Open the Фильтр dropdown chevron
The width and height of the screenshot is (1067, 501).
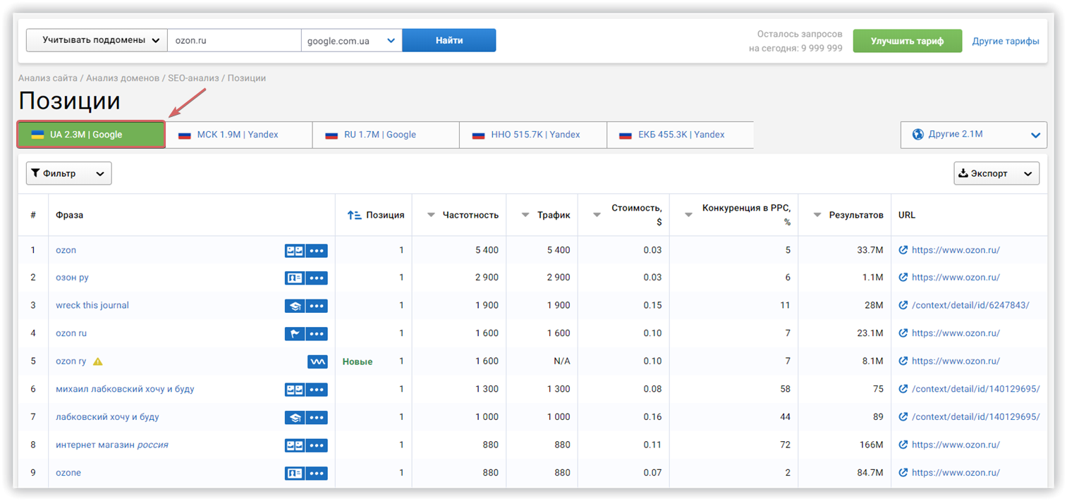point(99,173)
